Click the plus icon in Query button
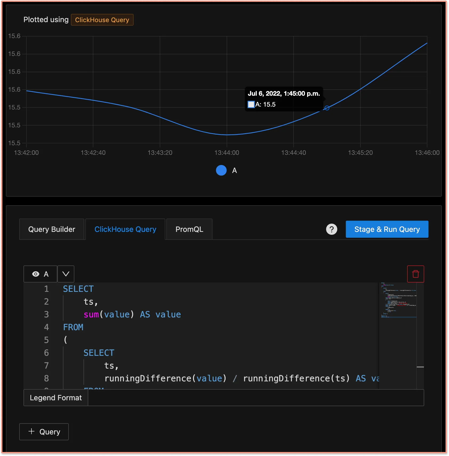The height and width of the screenshot is (456, 449). 31,431
